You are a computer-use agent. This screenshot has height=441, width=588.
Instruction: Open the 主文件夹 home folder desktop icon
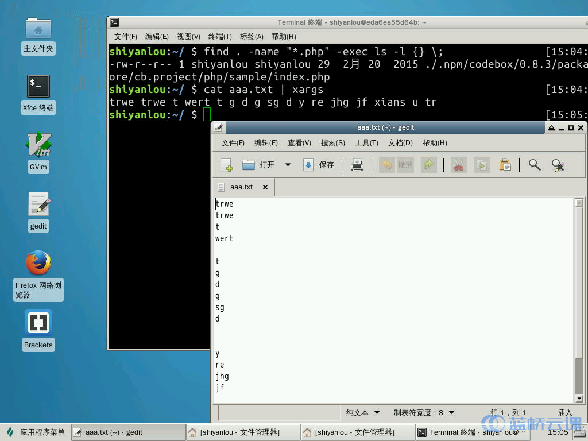coord(38,36)
